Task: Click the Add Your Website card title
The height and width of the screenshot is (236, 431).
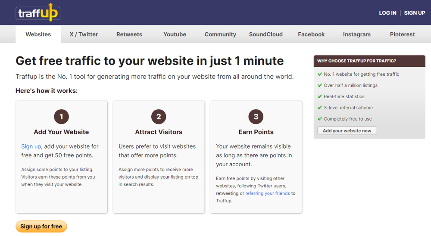Action: coord(61,132)
